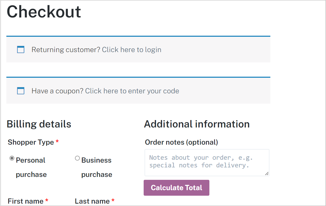326x206 pixels.
Task: Select the Personal purchase radio button
Action: pos(12,158)
